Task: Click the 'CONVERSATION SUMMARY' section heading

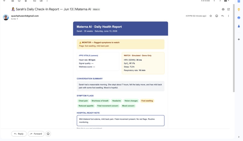Action: click(x=90, y=79)
